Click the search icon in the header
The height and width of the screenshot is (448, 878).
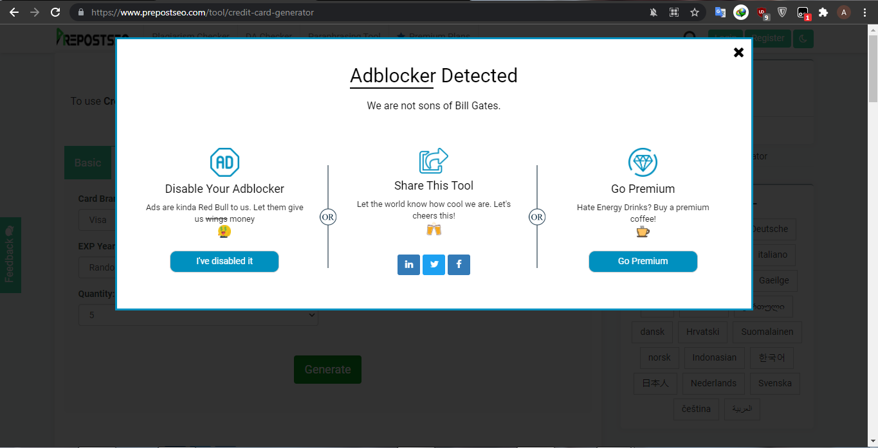tap(690, 38)
